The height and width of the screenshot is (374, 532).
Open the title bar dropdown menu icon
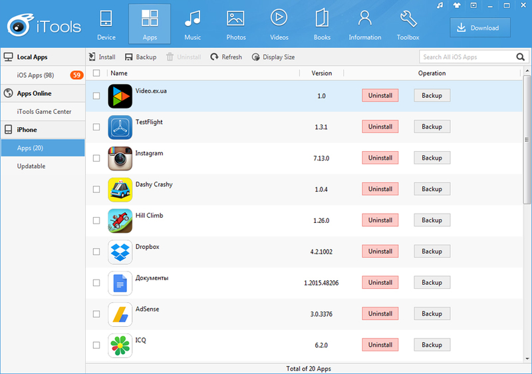(473, 5)
